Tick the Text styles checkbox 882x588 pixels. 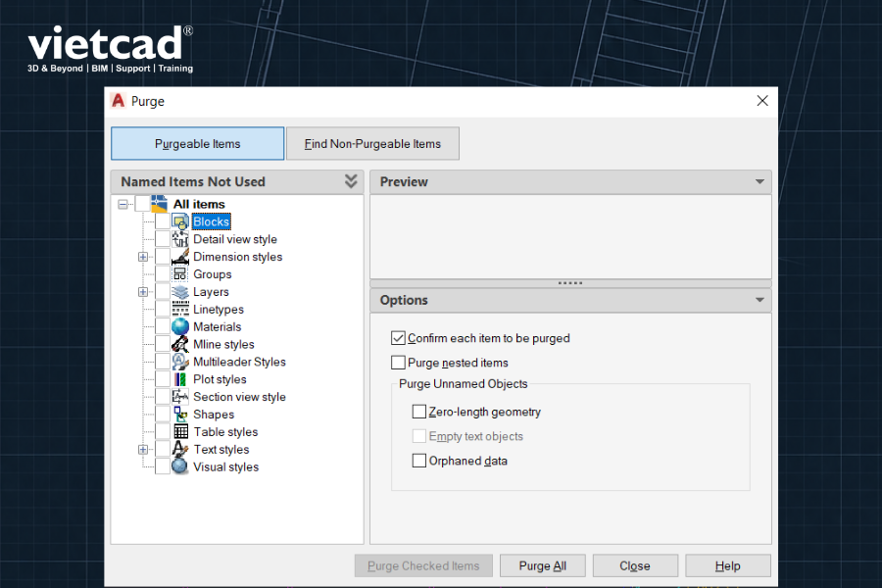click(163, 449)
